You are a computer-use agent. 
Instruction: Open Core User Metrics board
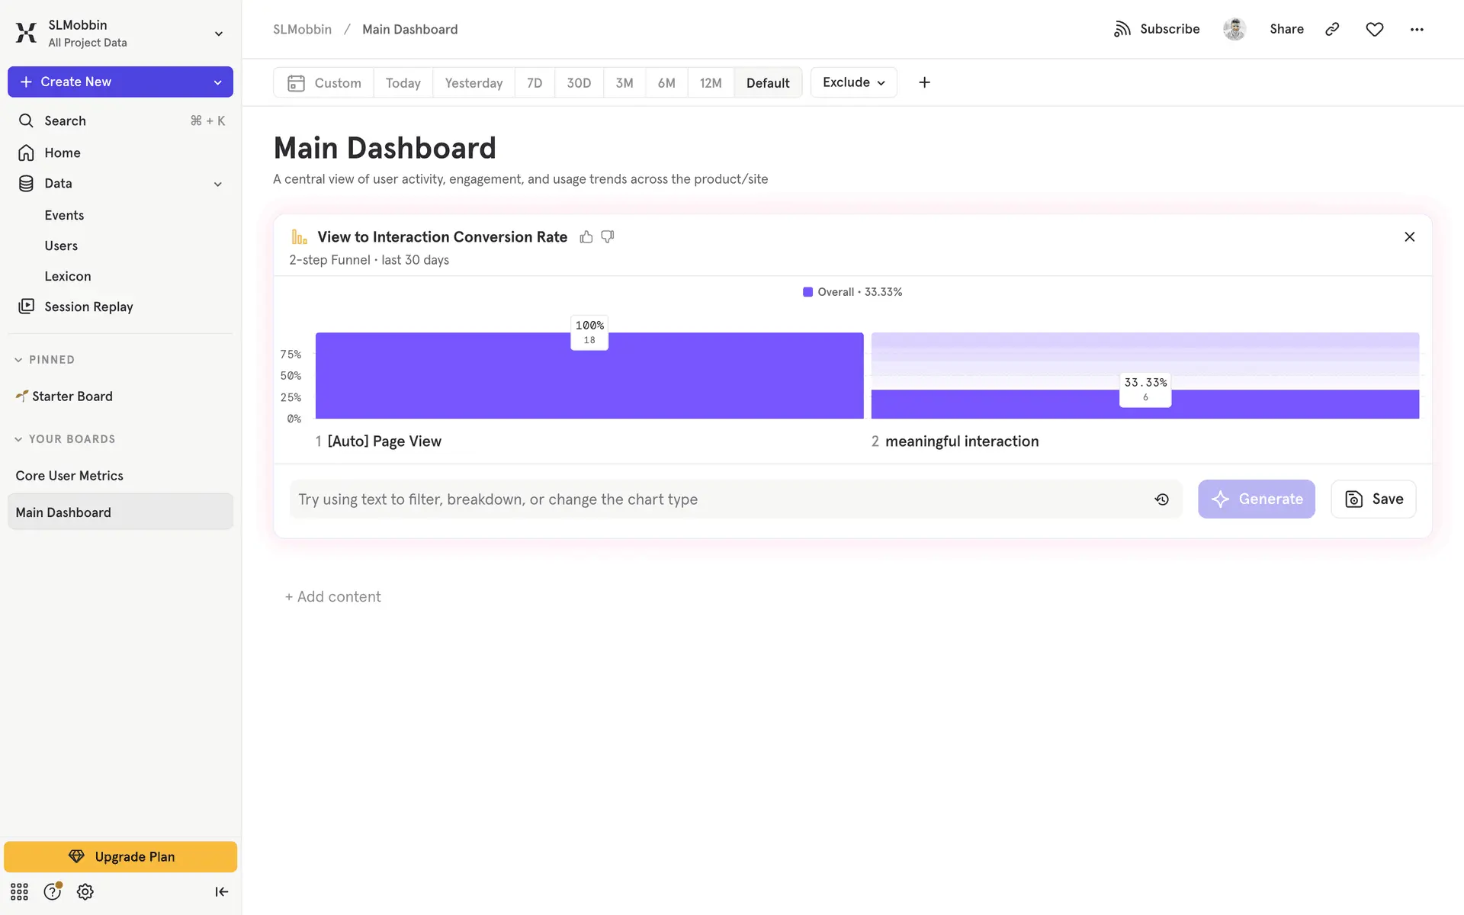pyautogui.click(x=69, y=476)
